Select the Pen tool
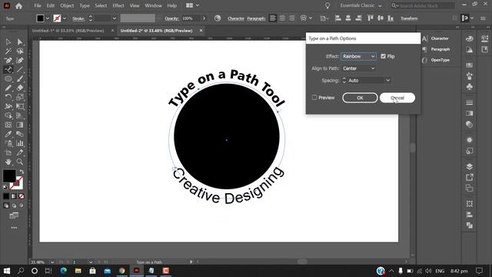This screenshot has width=492, height=277. pyautogui.click(x=8, y=60)
